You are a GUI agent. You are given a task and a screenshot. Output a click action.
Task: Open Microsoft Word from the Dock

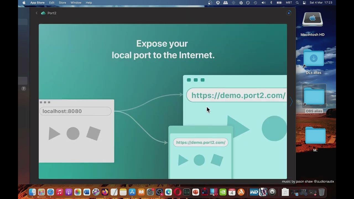click(87, 192)
